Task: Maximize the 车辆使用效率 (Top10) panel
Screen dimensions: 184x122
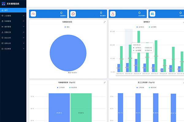Action: pos(105,82)
